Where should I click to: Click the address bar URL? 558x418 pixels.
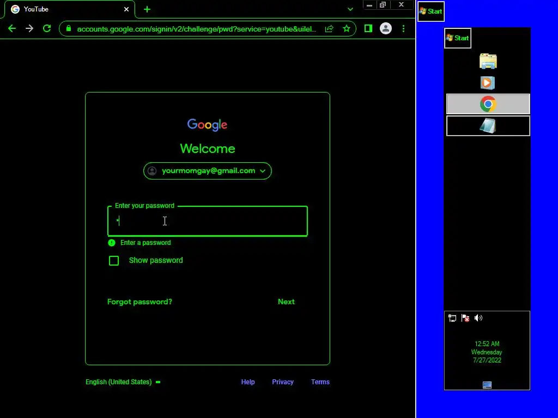tap(196, 29)
